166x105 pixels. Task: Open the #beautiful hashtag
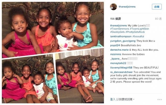click(138, 36)
